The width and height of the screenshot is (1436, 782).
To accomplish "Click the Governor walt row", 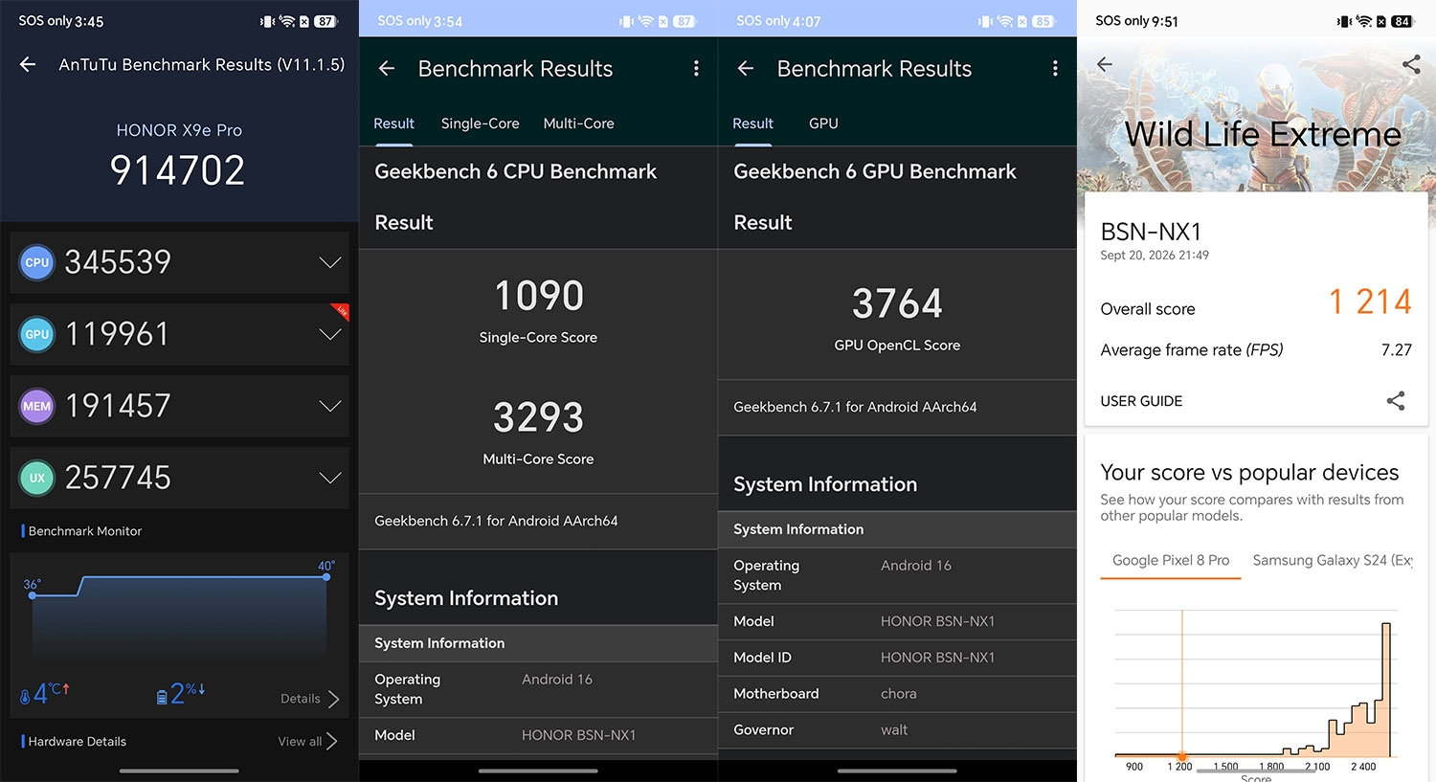I will coord(898,730).
